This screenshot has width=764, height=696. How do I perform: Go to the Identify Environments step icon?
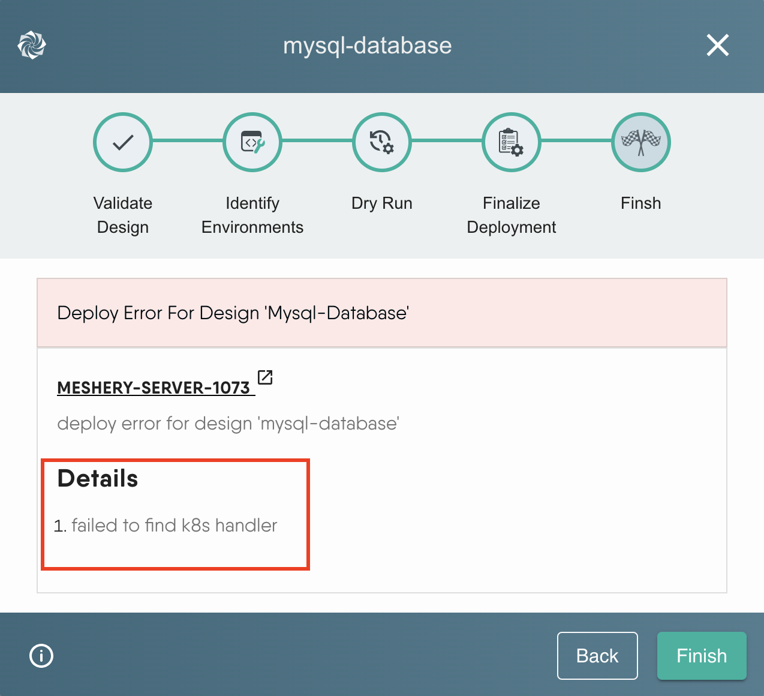coord(252,142)
